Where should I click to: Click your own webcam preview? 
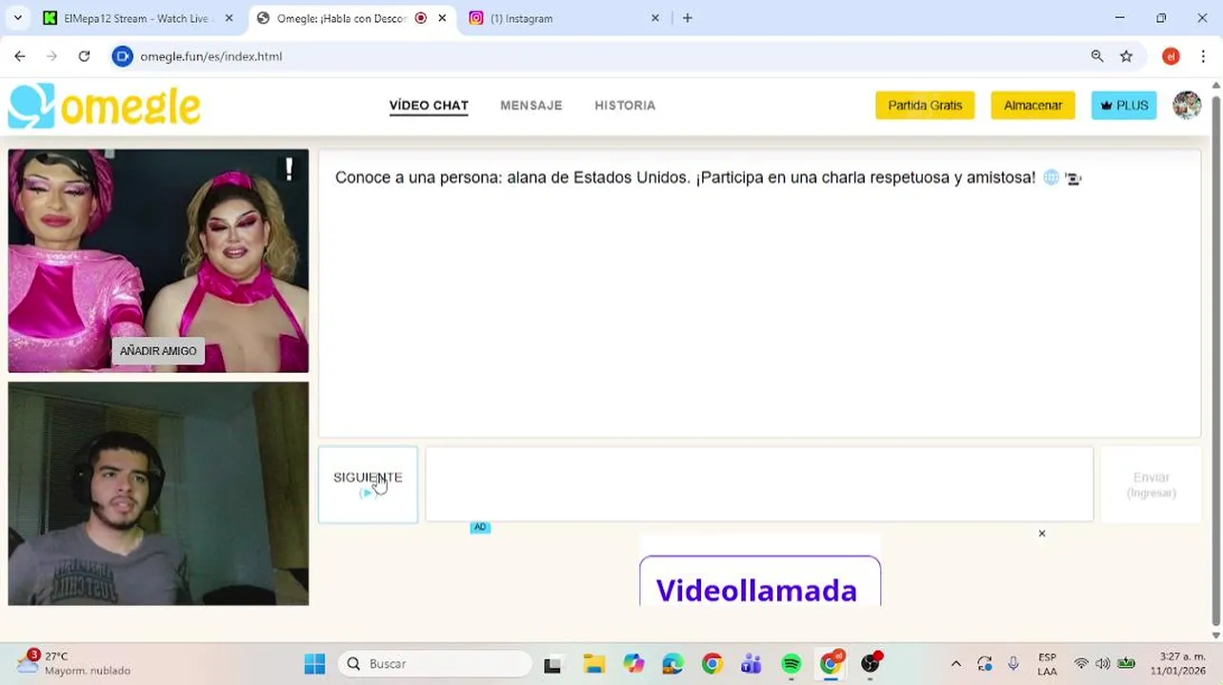click(x=158, y=494)
